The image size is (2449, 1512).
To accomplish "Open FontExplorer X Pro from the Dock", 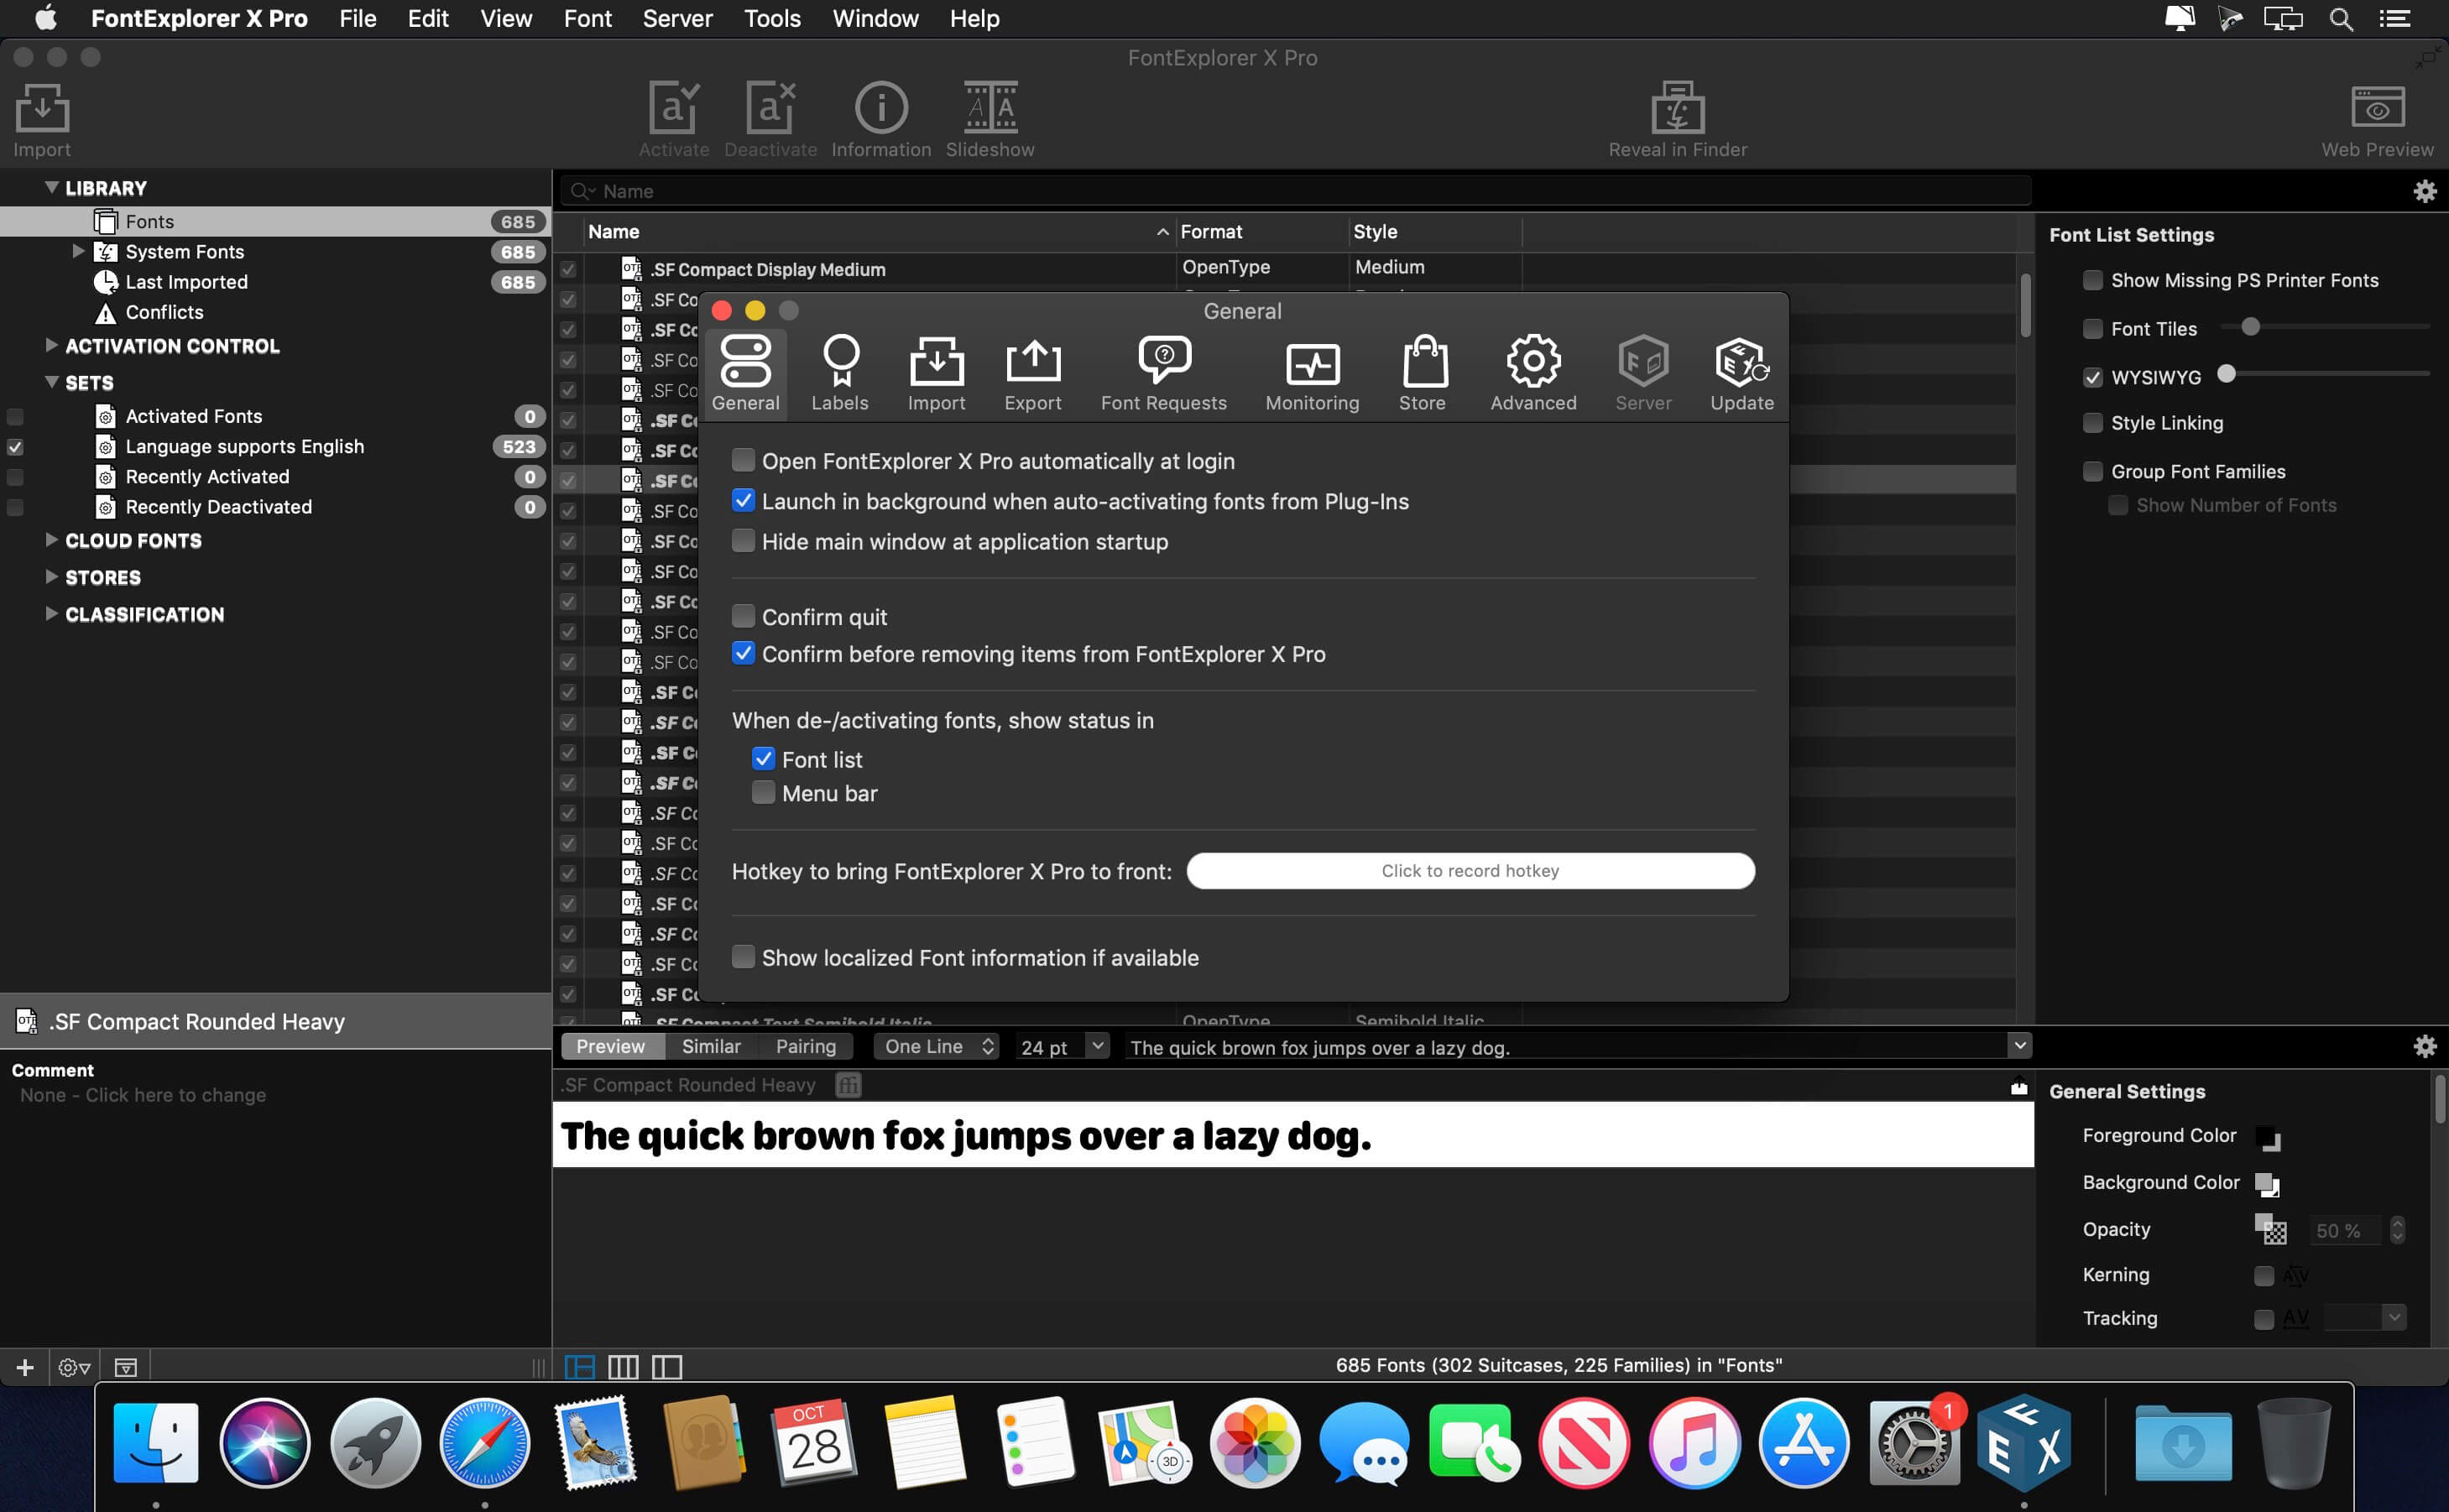I will pos(2024,1442).
